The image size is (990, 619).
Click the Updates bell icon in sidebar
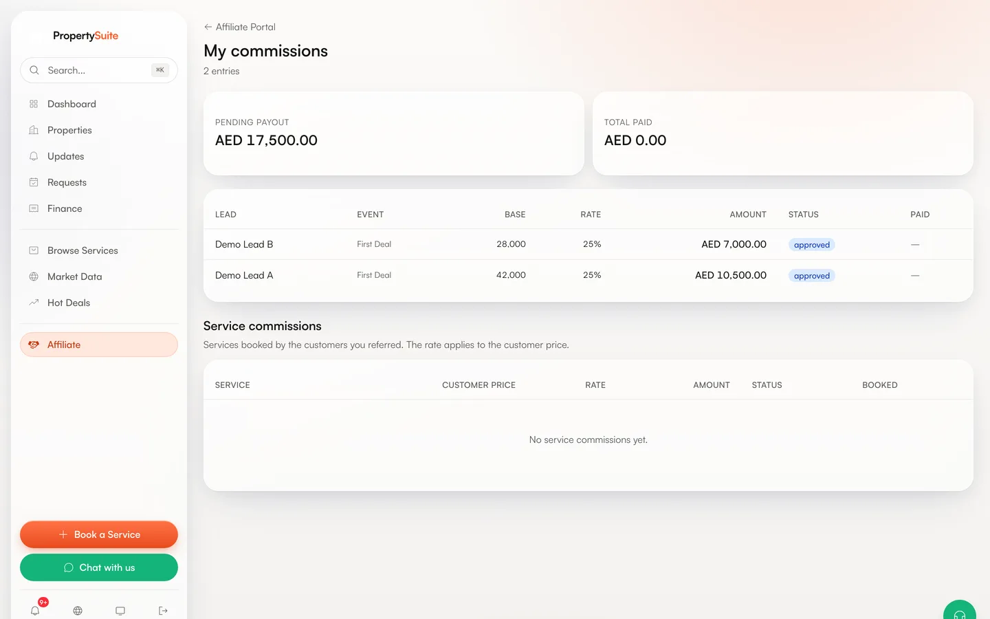(x=34, y=156)
